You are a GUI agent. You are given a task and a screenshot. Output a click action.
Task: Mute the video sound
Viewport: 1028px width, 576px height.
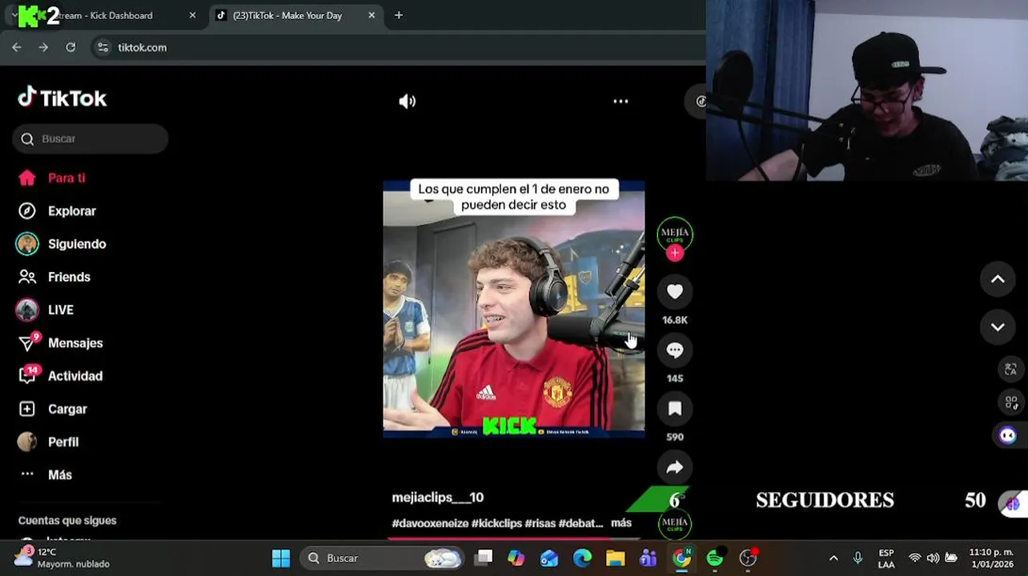[x=408, y=102]
